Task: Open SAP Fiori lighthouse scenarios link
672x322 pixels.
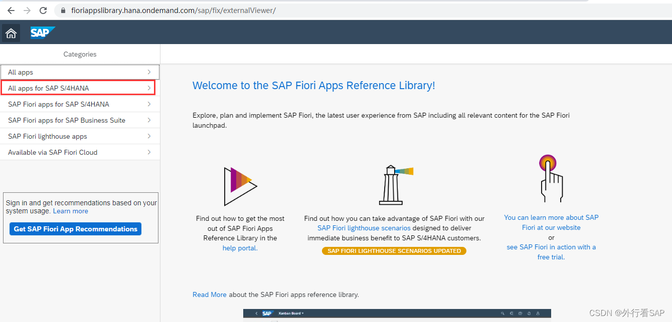Action: click(364, 228)
